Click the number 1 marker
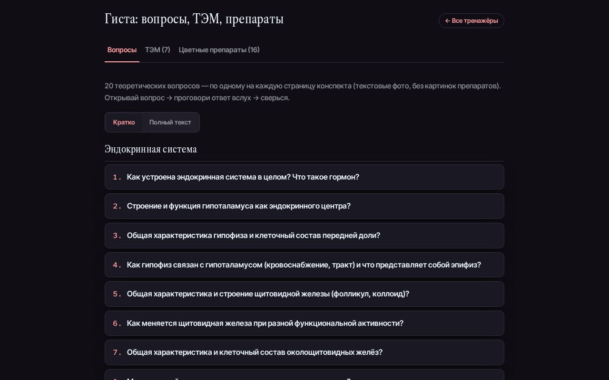609x380 pixels. click(117, 177)
